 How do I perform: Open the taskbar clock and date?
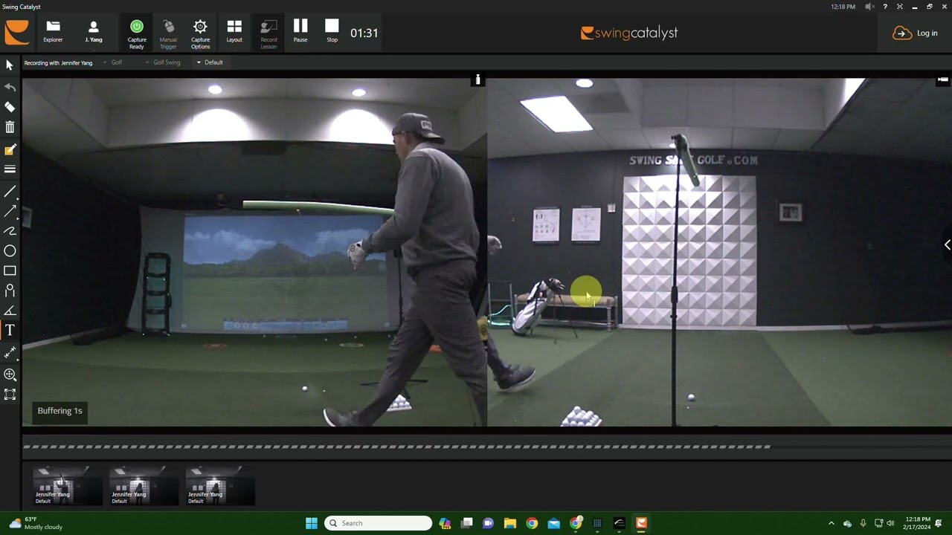(x=917, y=523)
